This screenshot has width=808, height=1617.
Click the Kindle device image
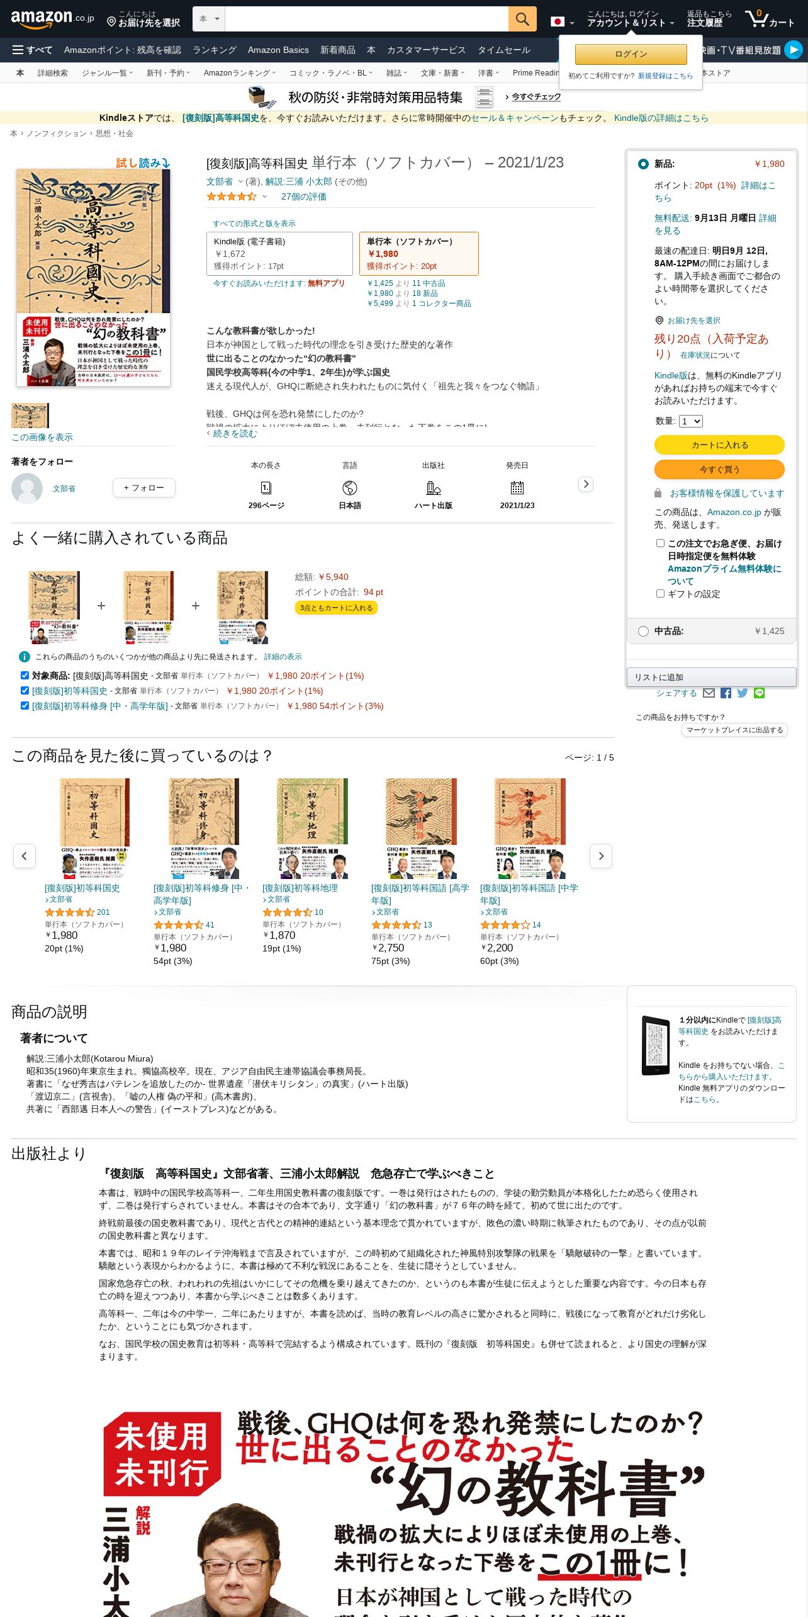click(x=656, y=1045)
